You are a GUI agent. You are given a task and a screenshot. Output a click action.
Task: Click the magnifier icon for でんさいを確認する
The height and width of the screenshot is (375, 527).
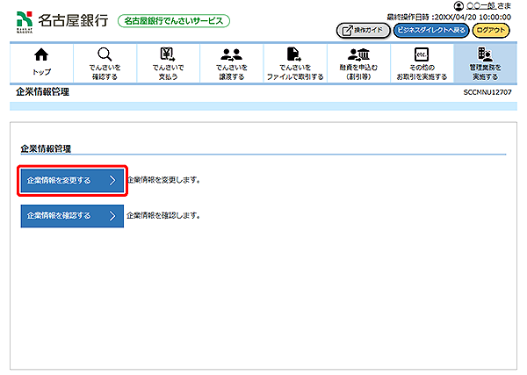(x=105, y=55)
